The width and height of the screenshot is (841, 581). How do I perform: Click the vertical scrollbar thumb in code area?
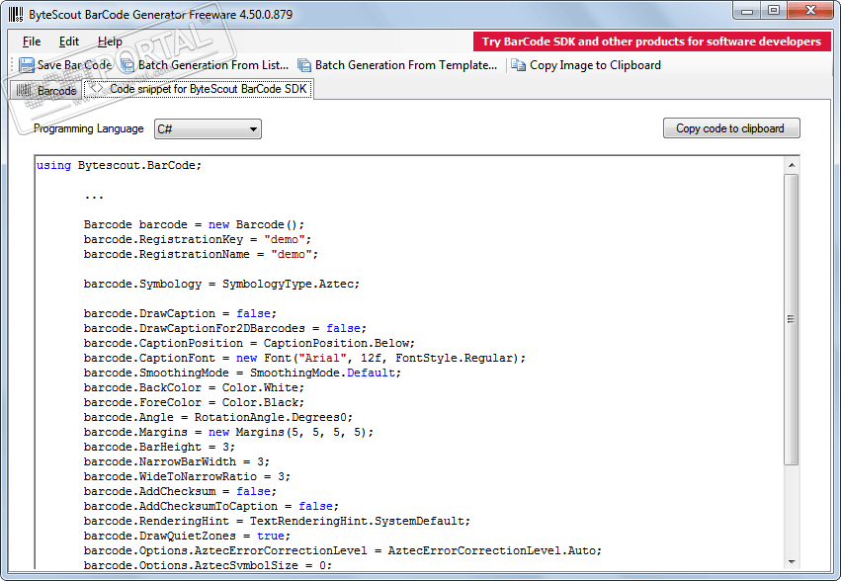click(792, 319)
